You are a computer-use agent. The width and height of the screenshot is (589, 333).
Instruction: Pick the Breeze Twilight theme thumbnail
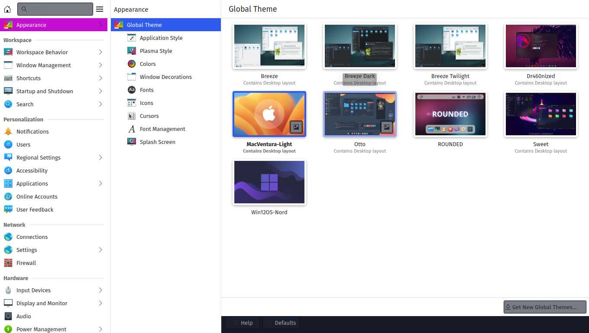[x=450, y=46]
